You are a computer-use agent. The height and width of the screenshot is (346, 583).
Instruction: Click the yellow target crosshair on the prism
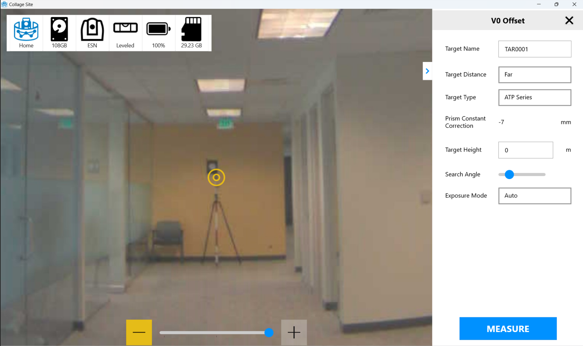coord(216,178)
